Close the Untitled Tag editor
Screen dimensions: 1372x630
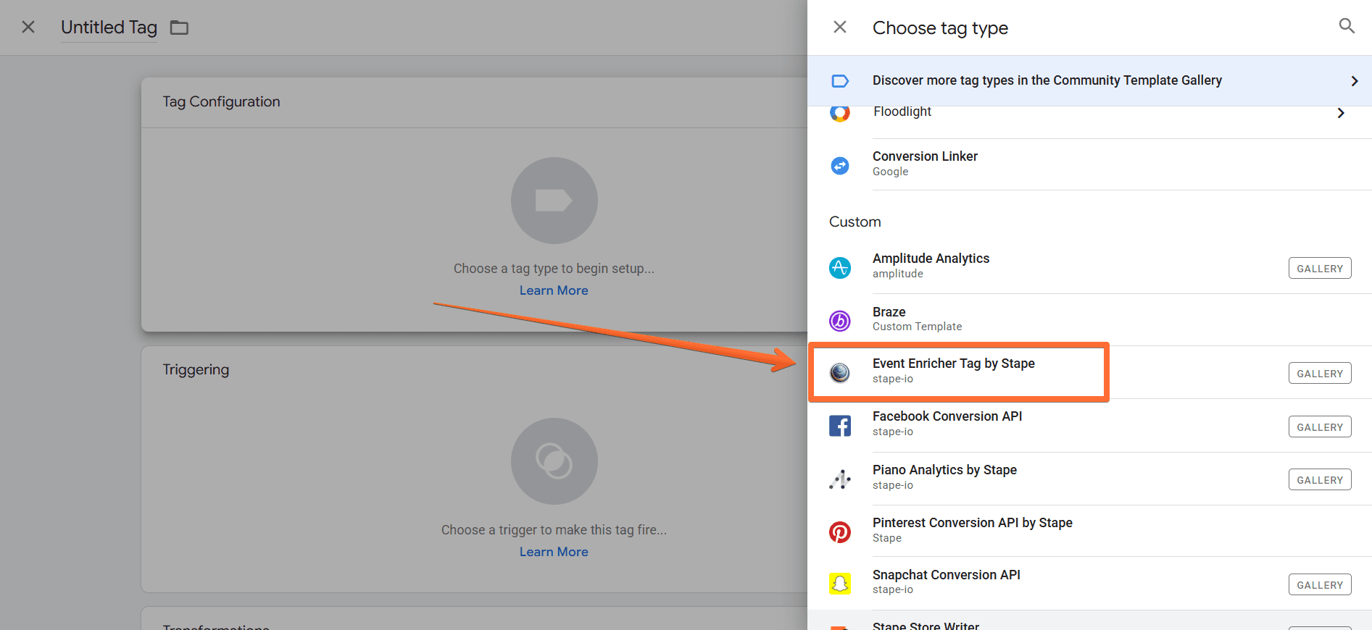point(28,28)
